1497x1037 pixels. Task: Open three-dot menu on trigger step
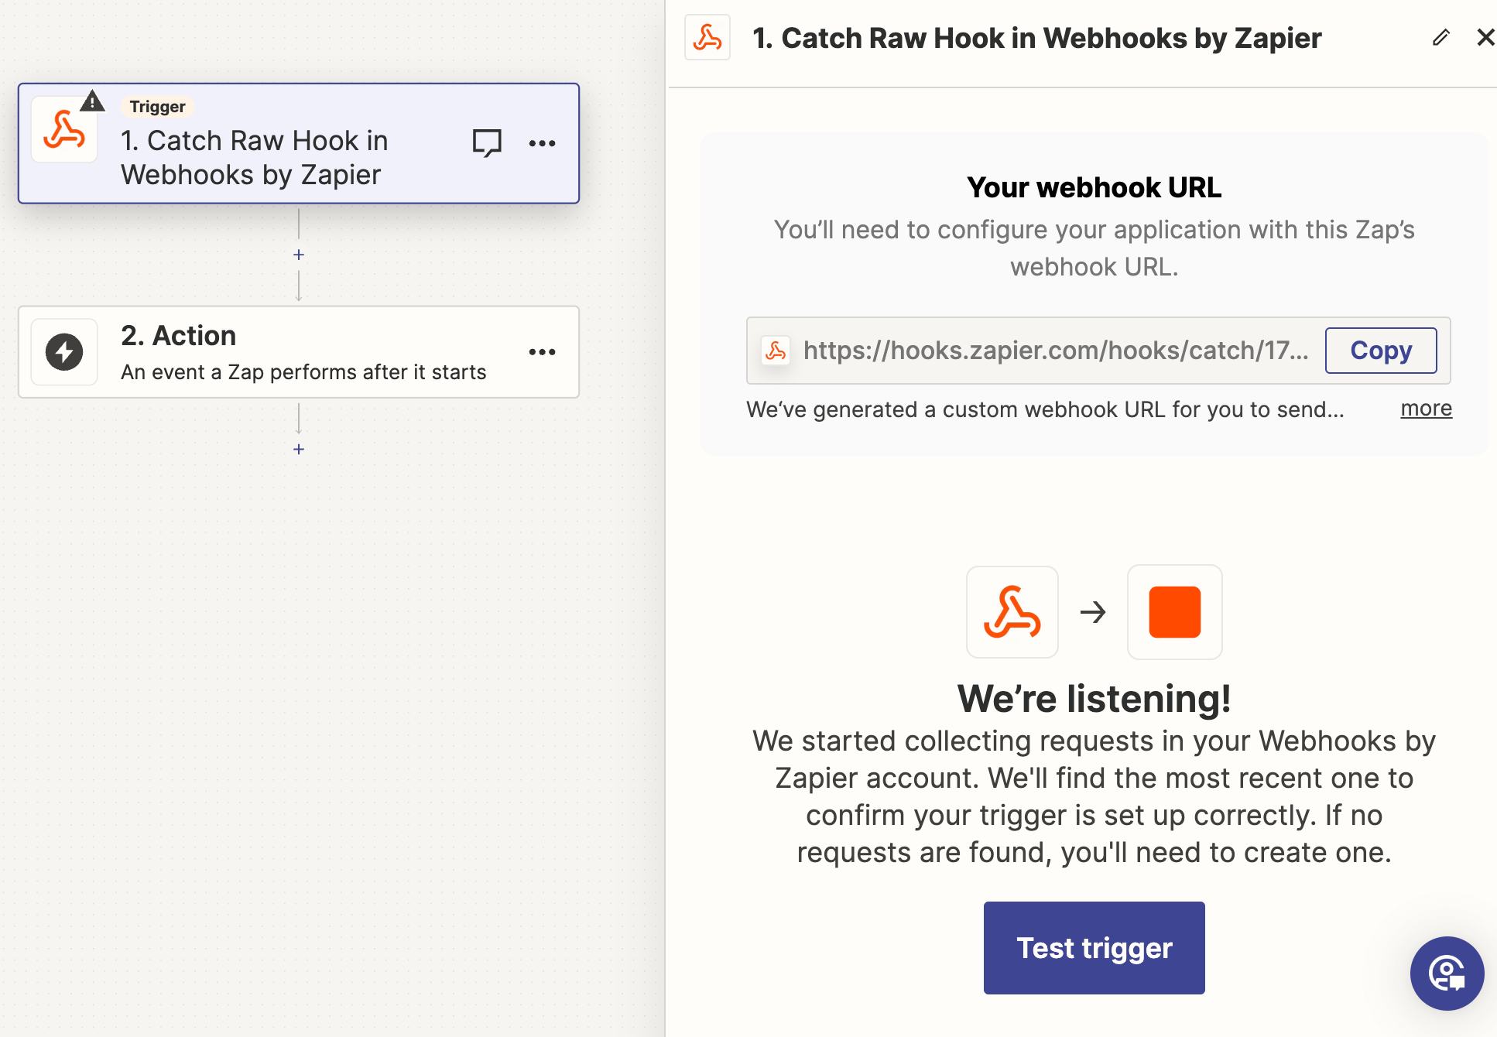[x=542, y=143]
